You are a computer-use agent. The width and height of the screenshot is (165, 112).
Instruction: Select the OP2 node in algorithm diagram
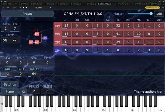pyautogui.click(x=31, y=42)
